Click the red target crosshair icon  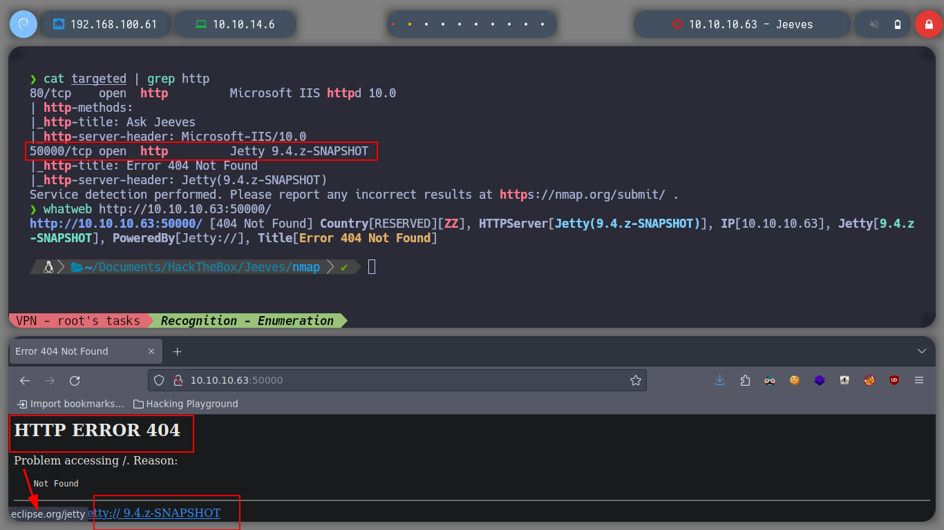(x=677, y=24)
